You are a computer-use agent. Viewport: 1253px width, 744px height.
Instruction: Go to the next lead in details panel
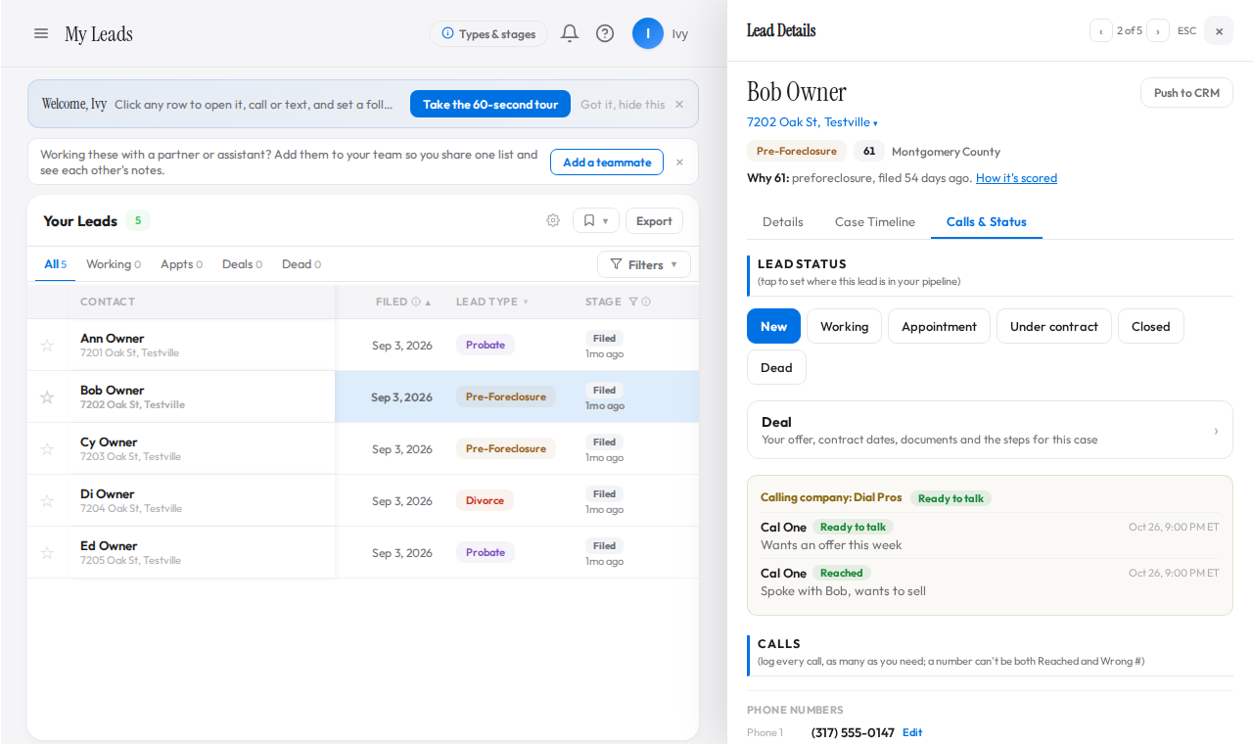1158,30
